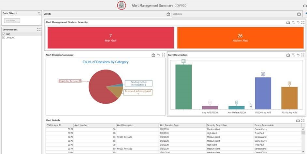Select the Alerts tab
Screen dimensions: 307x154
click(x=48, y=14)
